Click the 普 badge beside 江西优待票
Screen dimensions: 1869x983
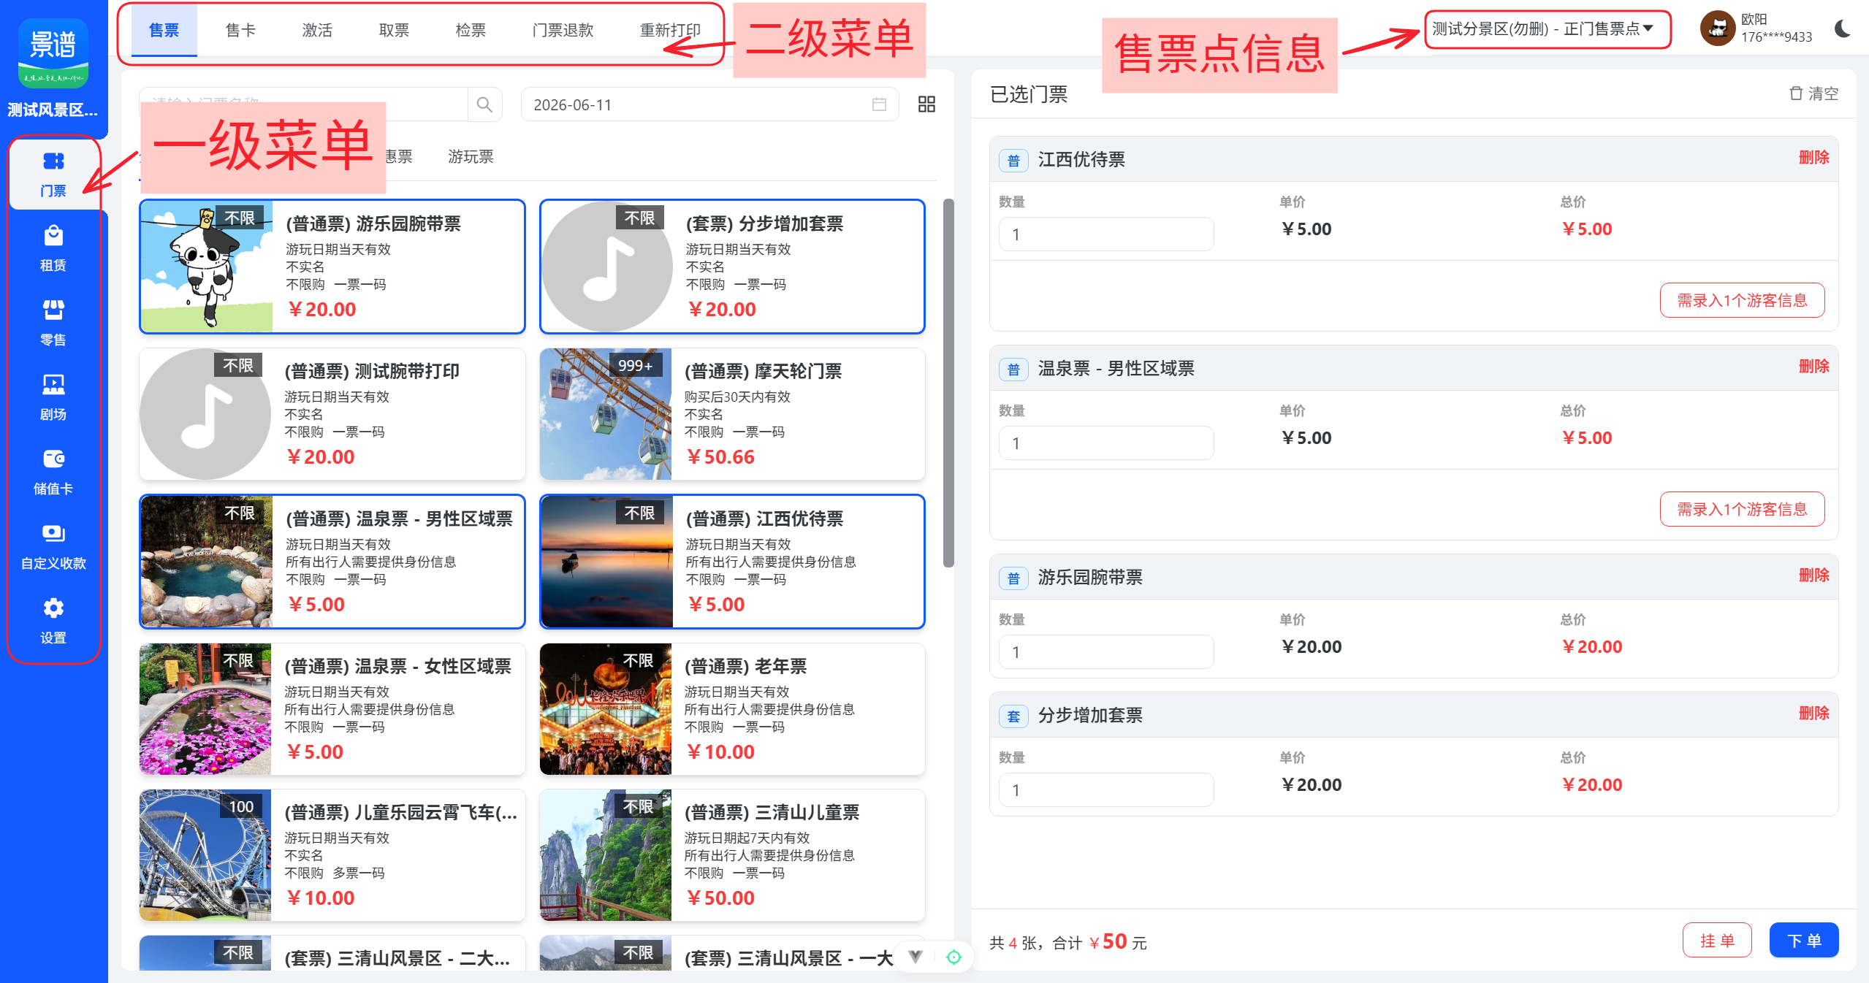click(1013, 160)
